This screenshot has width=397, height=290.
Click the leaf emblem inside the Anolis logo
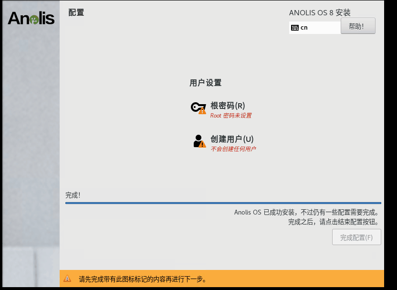coord(34,20)
